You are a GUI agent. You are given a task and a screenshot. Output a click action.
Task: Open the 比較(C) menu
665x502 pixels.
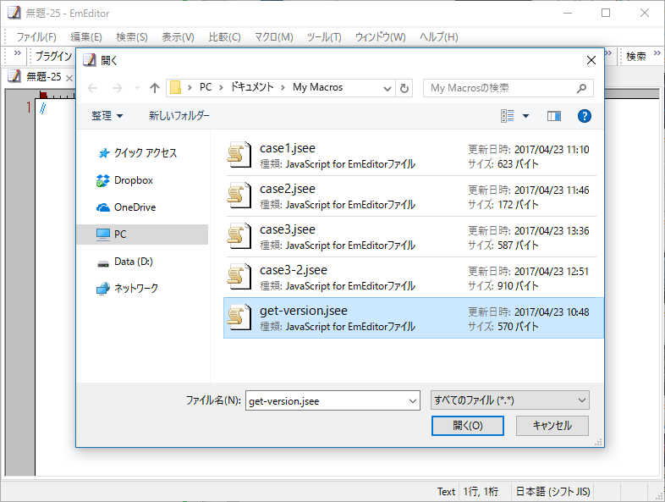pyautogui.click(x=225, y=37)
